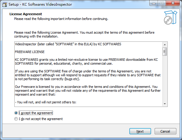Click the greyed-out maximize button
182x140 pixels.
[162, 3]
